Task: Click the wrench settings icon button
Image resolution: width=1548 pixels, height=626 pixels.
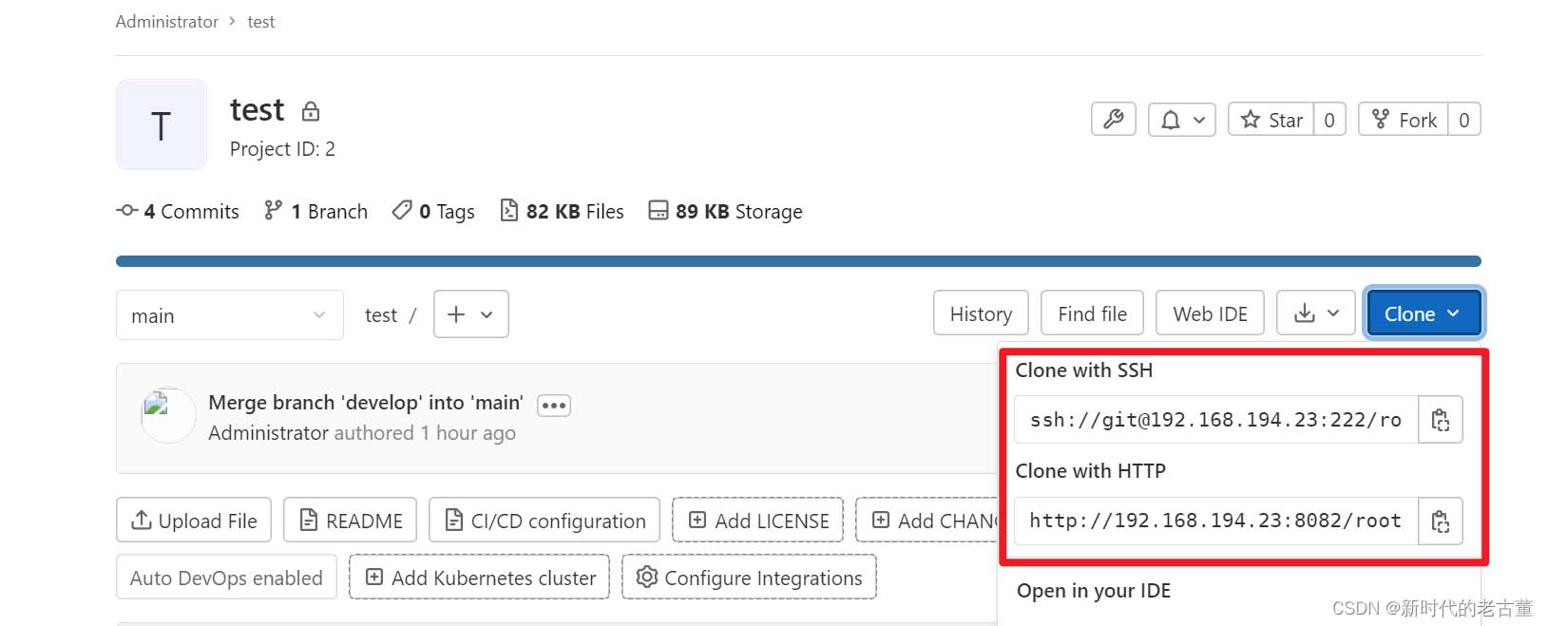Action: point(1113,120)
